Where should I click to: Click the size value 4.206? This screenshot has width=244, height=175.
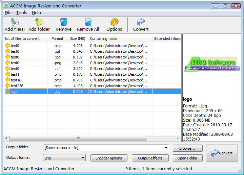tap(78, 46)
